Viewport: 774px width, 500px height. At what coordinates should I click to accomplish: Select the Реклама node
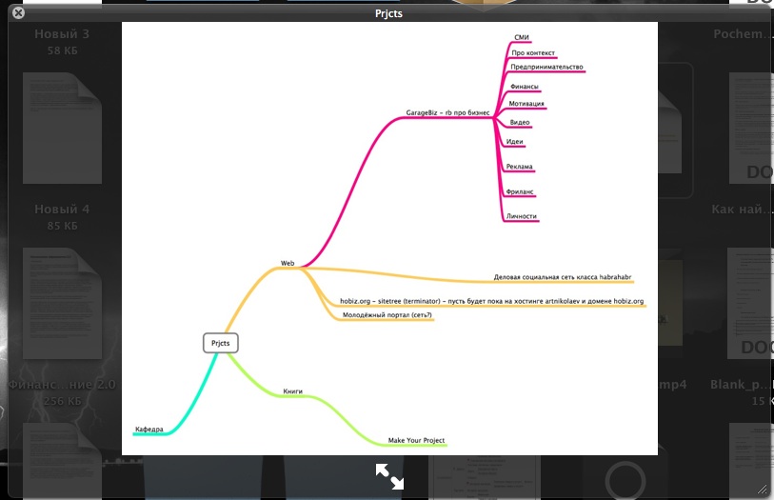tap(520, 167)
